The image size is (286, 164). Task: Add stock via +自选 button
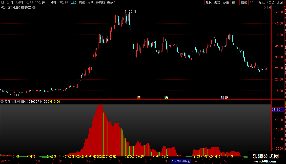pos(271,2)
